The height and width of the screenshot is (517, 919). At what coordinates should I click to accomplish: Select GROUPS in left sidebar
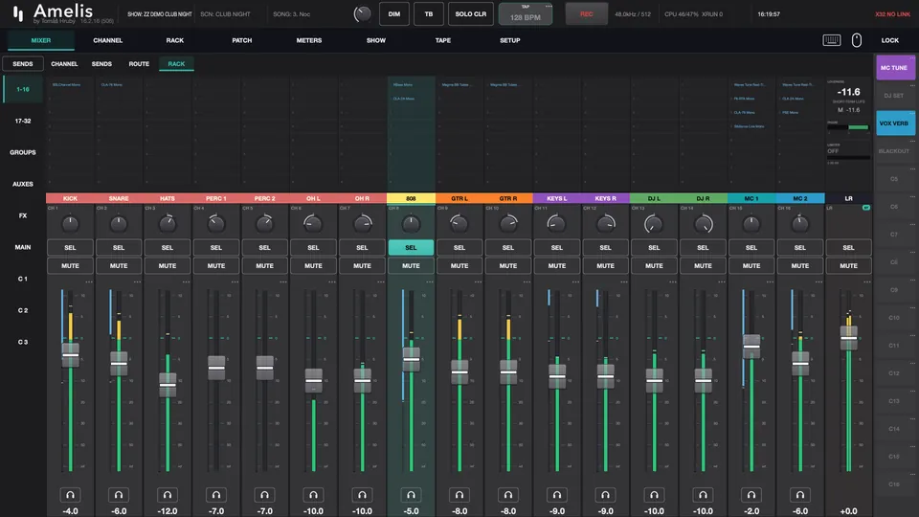(x=23, y=152)
